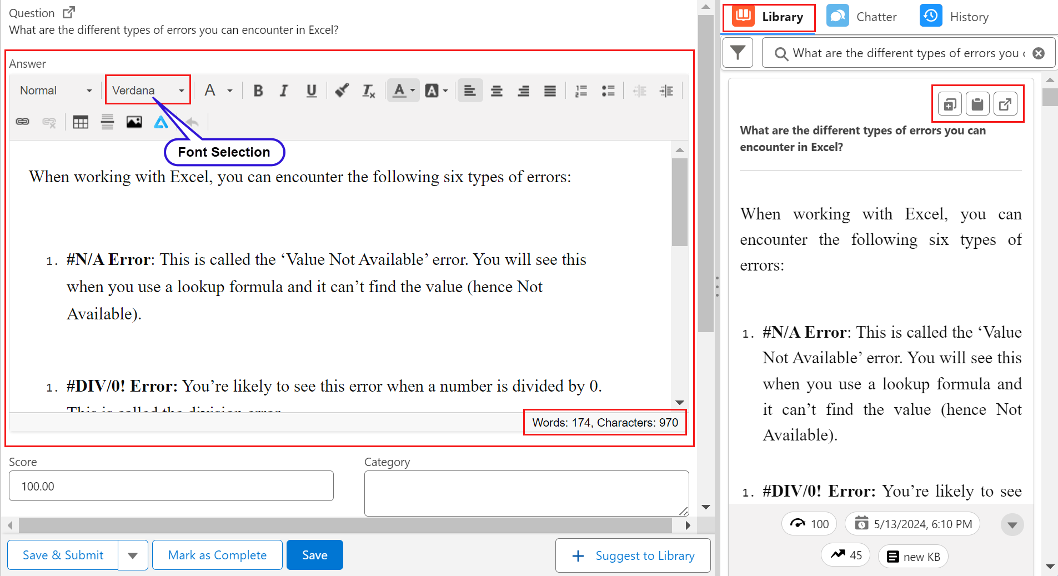1058x576 pixels.
Task: Click the horizontal scrollbar of the form
Action: [x=345, y=525]
